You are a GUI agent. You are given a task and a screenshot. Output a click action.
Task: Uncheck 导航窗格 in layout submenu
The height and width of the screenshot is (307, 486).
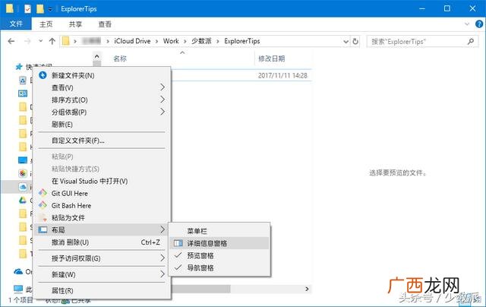pyautogui.click(x=219, y=267)
